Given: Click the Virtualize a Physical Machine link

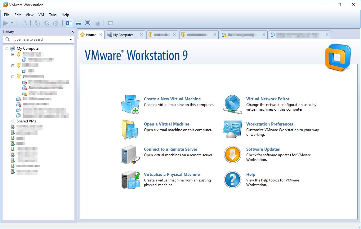Looking at the screenshot, I should tap(172, 174).
